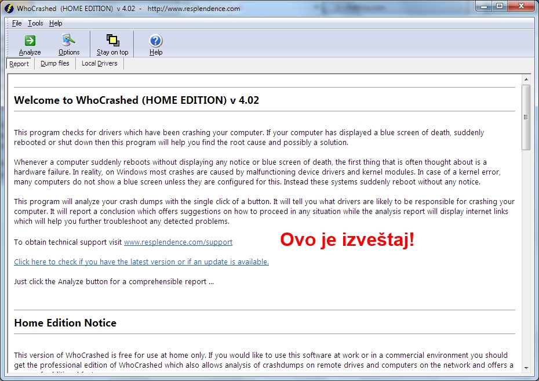Visit the www.resplendence.com/support link
The image size is (539, 381).
(x=178, y=242)
